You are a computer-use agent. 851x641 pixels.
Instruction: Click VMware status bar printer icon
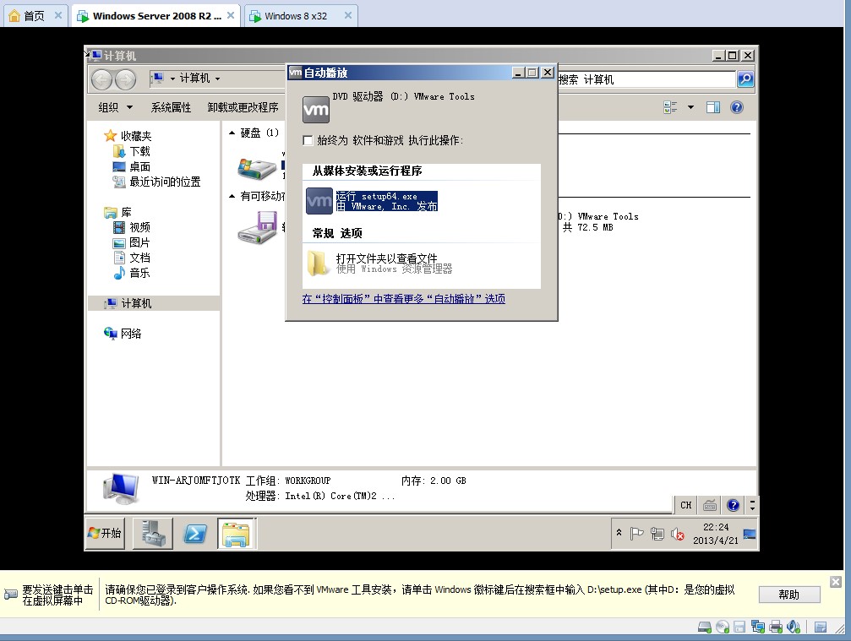[776, 627]
